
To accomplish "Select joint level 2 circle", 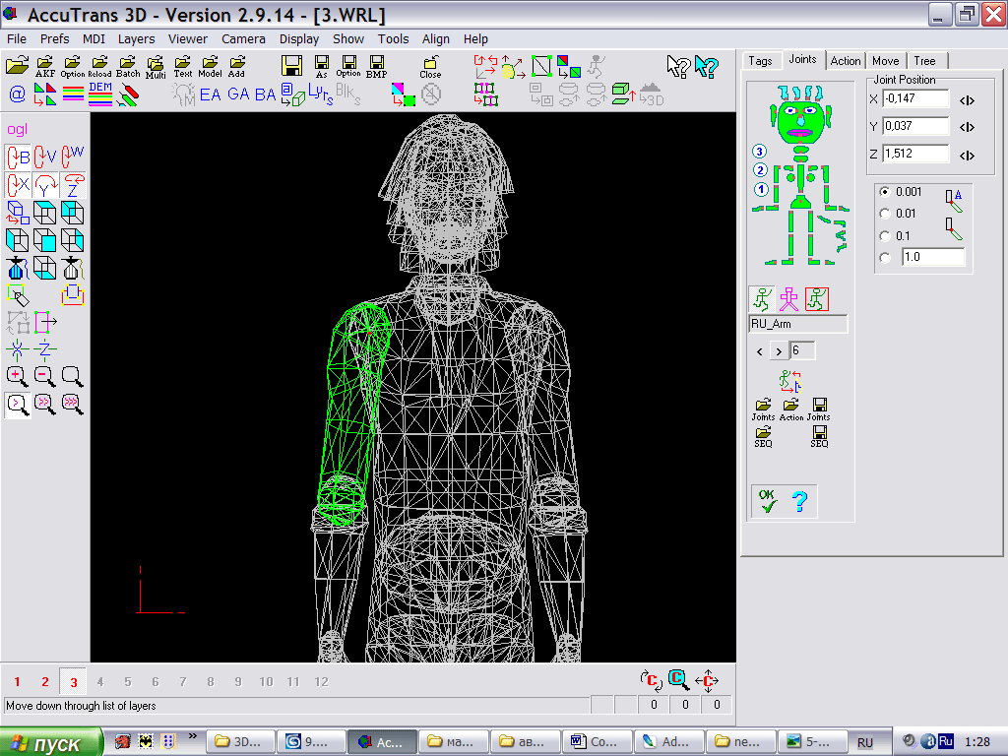I will pyautogui.click(x=760, y=170).
